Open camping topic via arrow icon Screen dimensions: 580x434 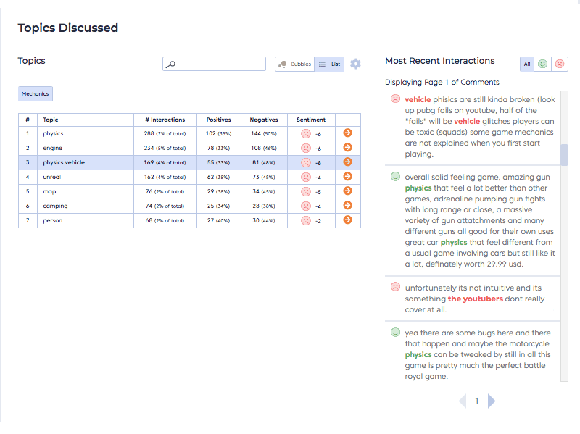pos(347,206)
